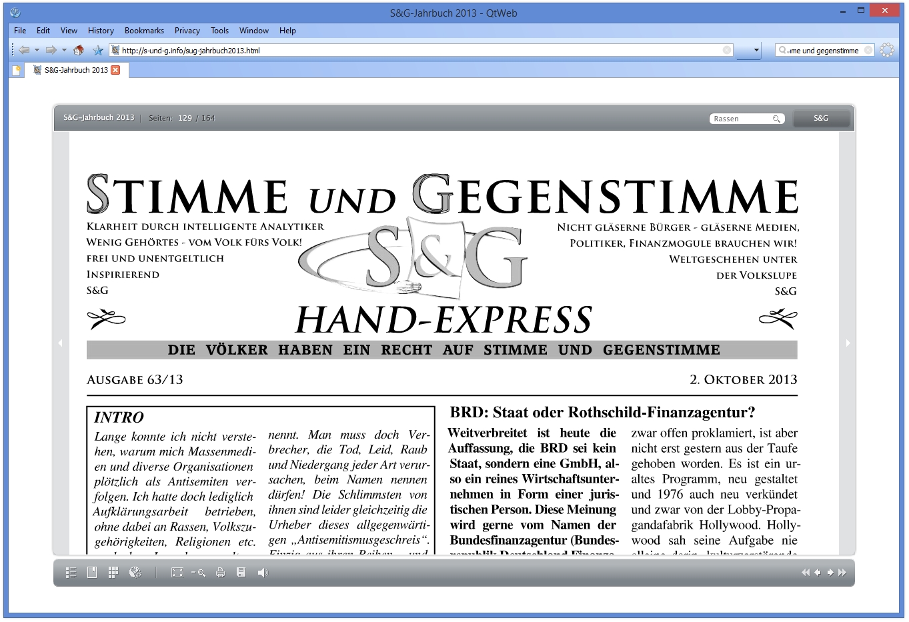Go to browser home page
909x622 pixels.
[79, 50]
